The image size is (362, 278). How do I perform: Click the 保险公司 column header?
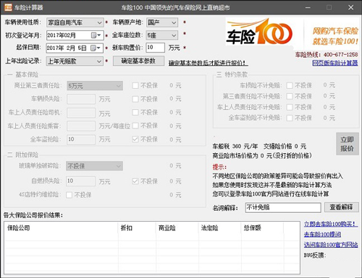pyautogui.click(x=62, y=228)
